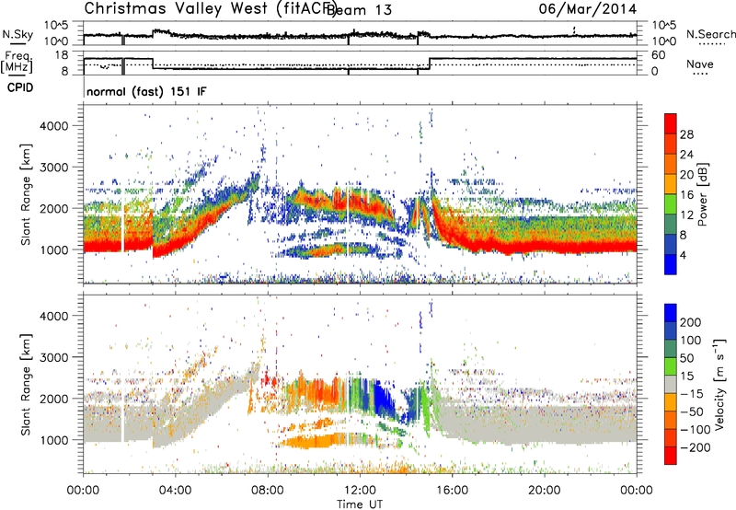Click the blue top of the velocity colorbar
This screenshot has width=736, height=510.
point(671,313)
